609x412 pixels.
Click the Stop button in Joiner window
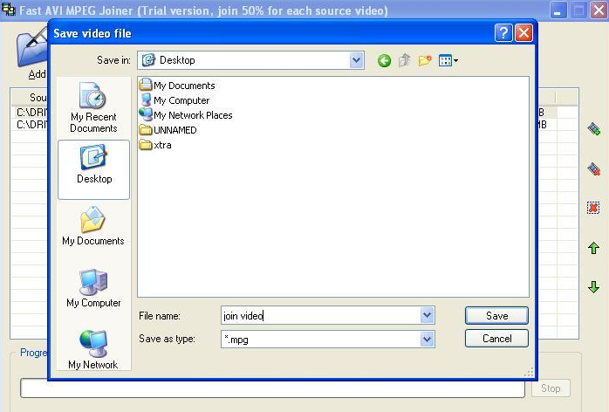point(551,388)
